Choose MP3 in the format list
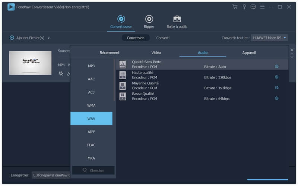The width and height of the screenshot is (298, 186). point(91,66)
